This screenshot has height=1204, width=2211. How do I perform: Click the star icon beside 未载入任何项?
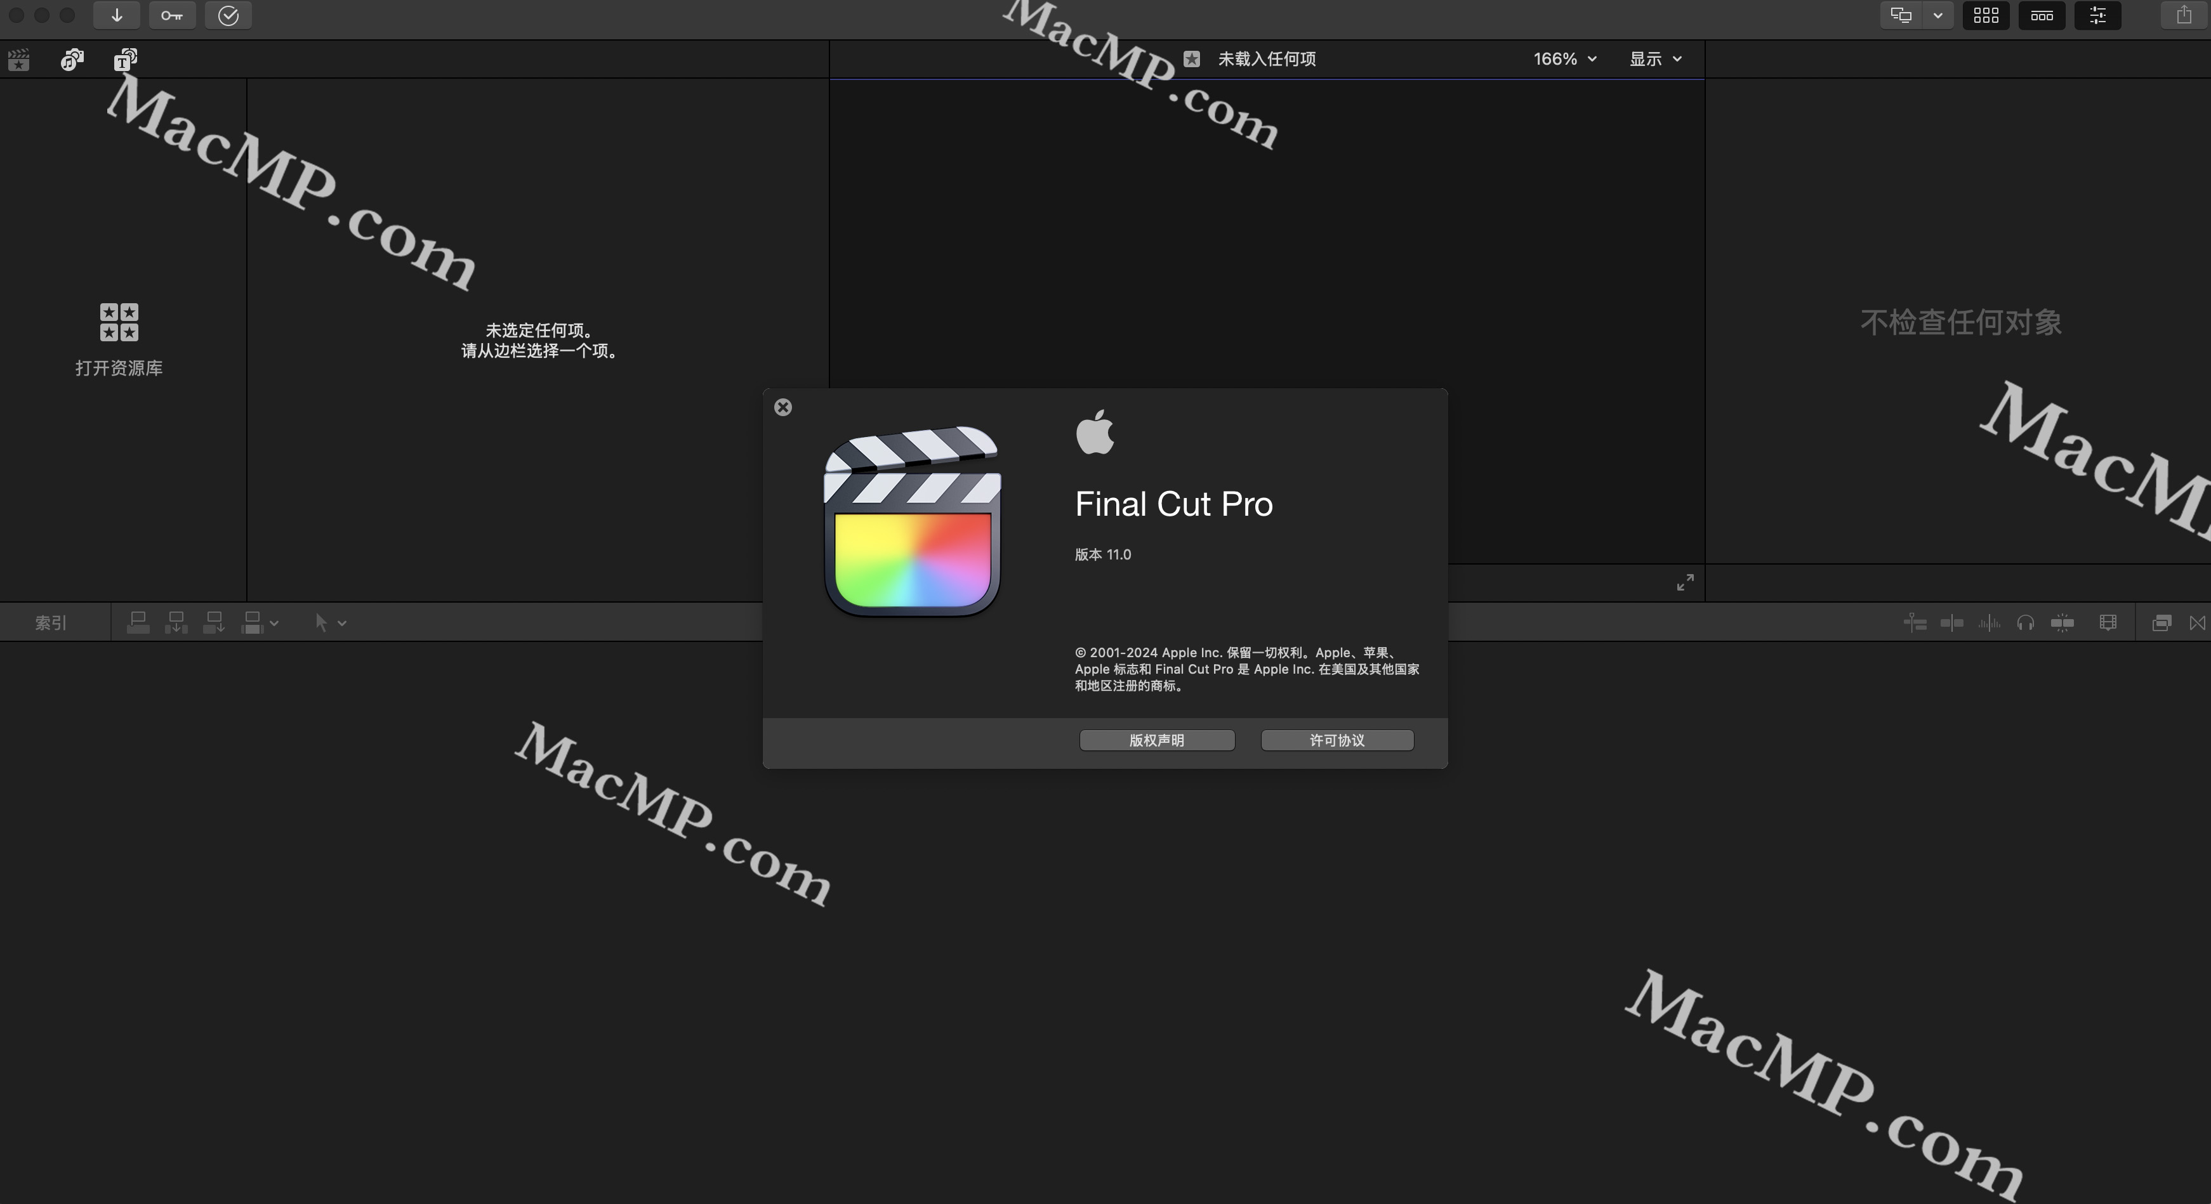coord(1191,59)
